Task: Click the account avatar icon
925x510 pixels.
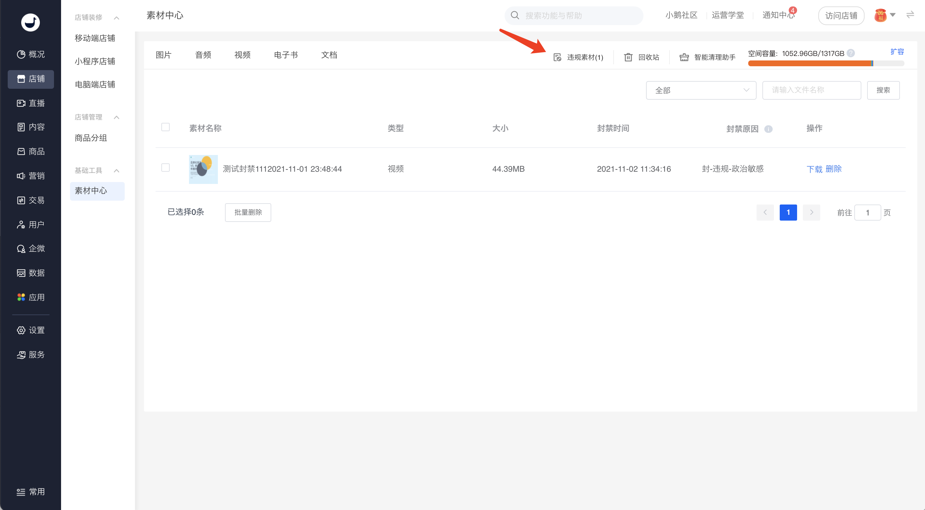Action: [880, 15]
